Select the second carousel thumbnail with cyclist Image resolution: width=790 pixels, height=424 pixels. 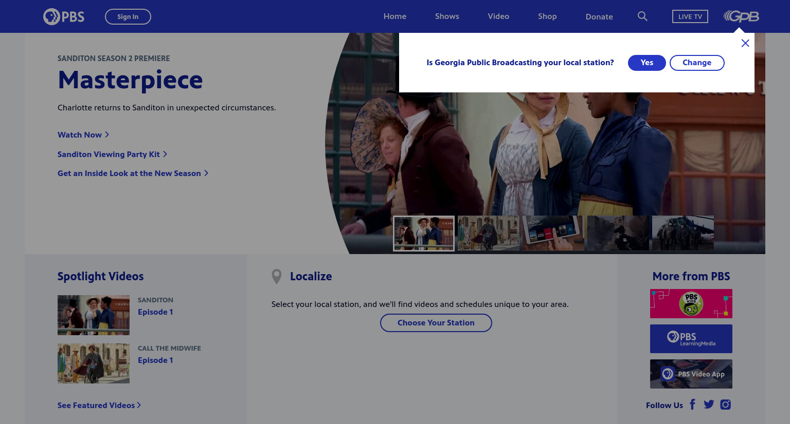(489, 233)
